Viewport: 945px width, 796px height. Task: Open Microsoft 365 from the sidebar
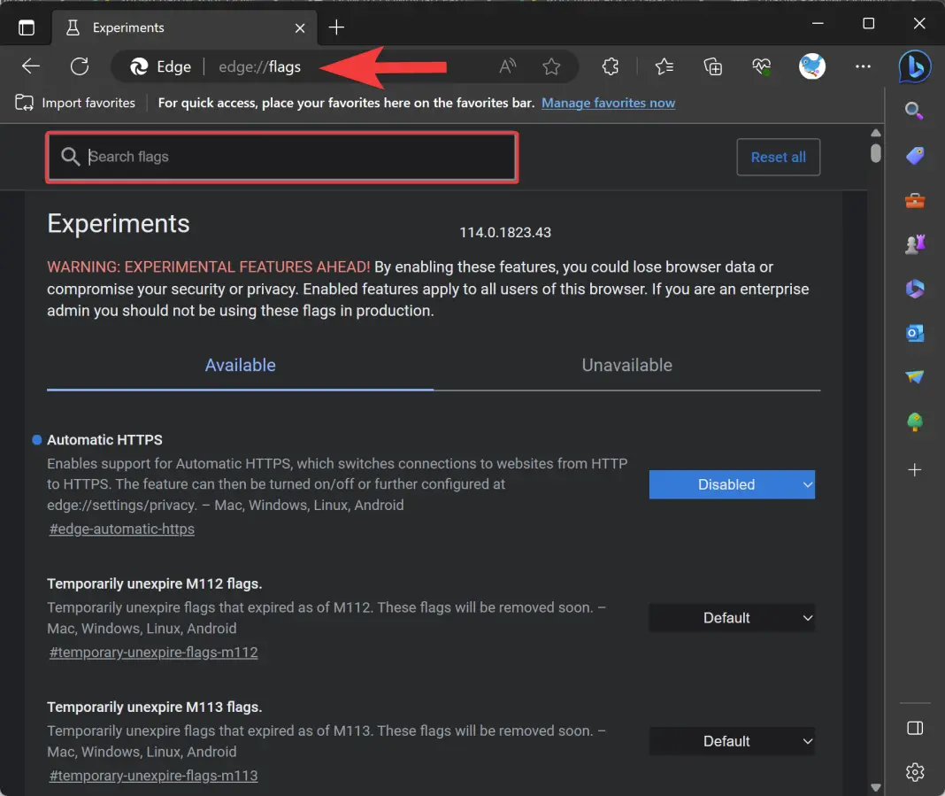coord(915,289)
